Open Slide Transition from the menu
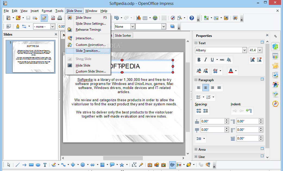The height and width of the screenshot is (171, 283). pyautogui.click(x=88, y=51)
